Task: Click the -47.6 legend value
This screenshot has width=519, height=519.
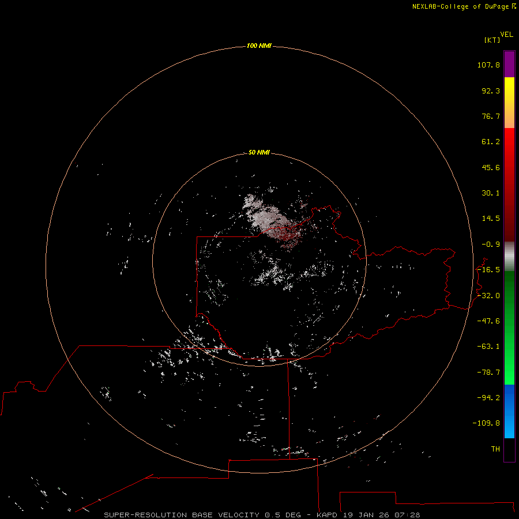Action: pos(488,321)
